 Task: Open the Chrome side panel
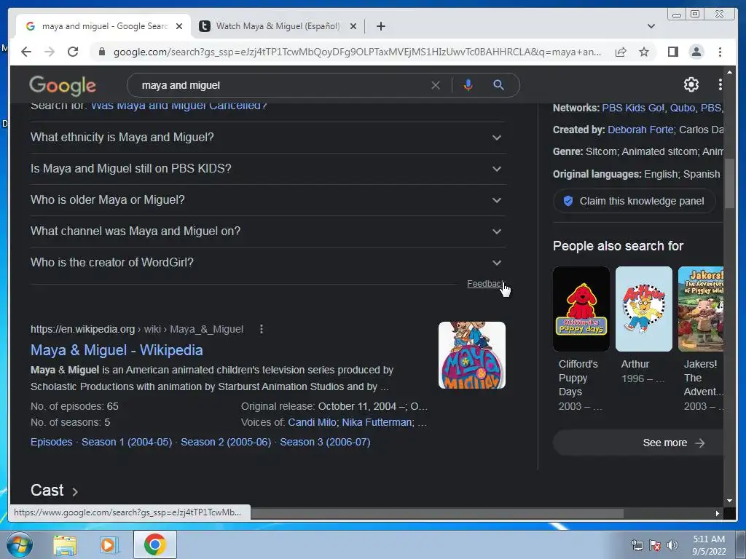[672, 52]
